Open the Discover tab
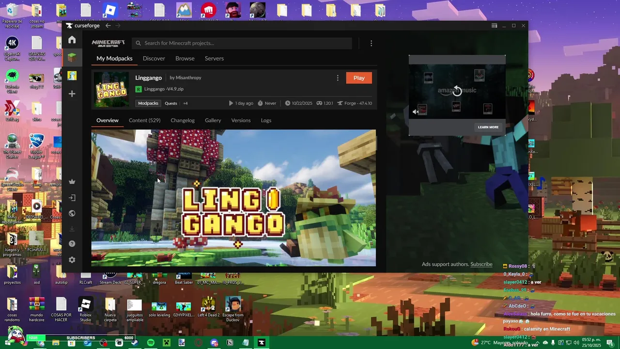 click(154, 58)
